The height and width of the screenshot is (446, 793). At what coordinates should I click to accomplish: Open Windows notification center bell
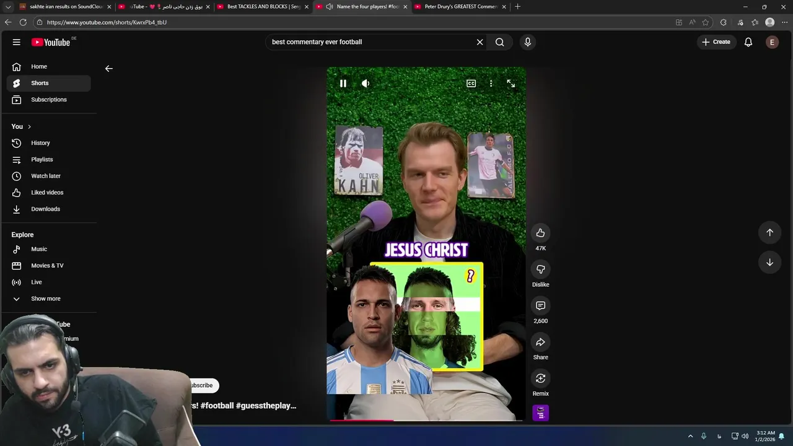[x=782, y=436]
